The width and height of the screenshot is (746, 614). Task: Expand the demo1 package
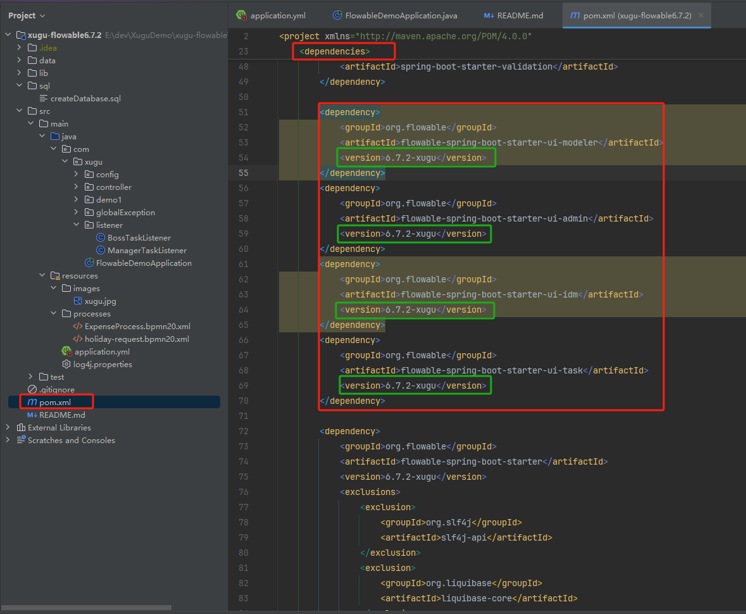[x=76, y=199]
